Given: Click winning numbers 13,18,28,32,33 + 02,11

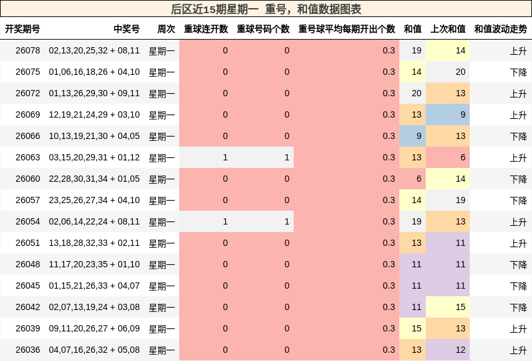Looking at the screenshot, I should point(94,243).
